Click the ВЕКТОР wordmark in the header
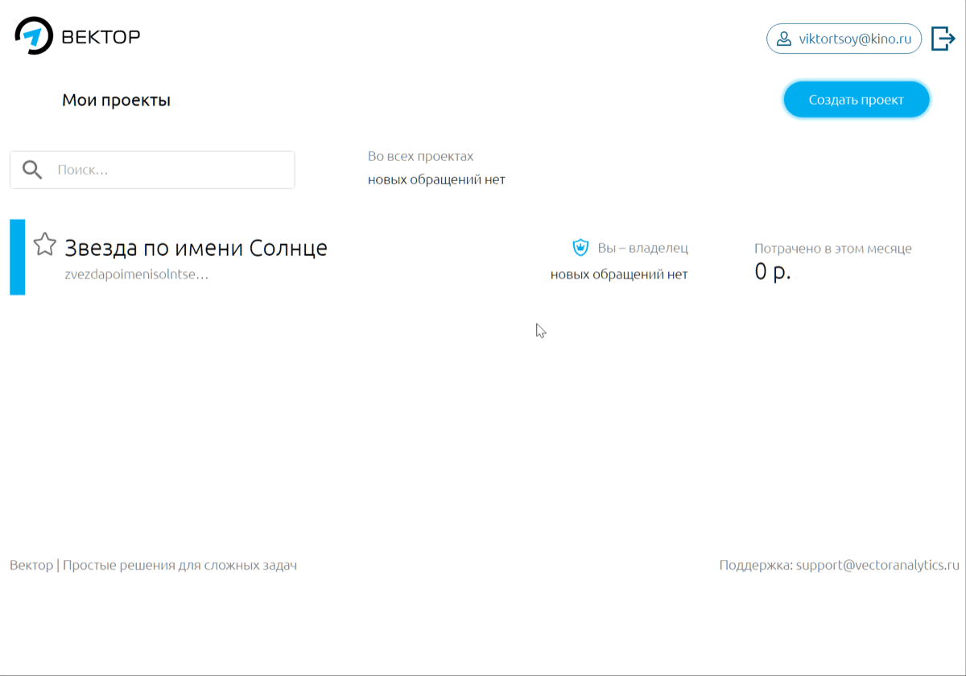 tap(101, 37)
